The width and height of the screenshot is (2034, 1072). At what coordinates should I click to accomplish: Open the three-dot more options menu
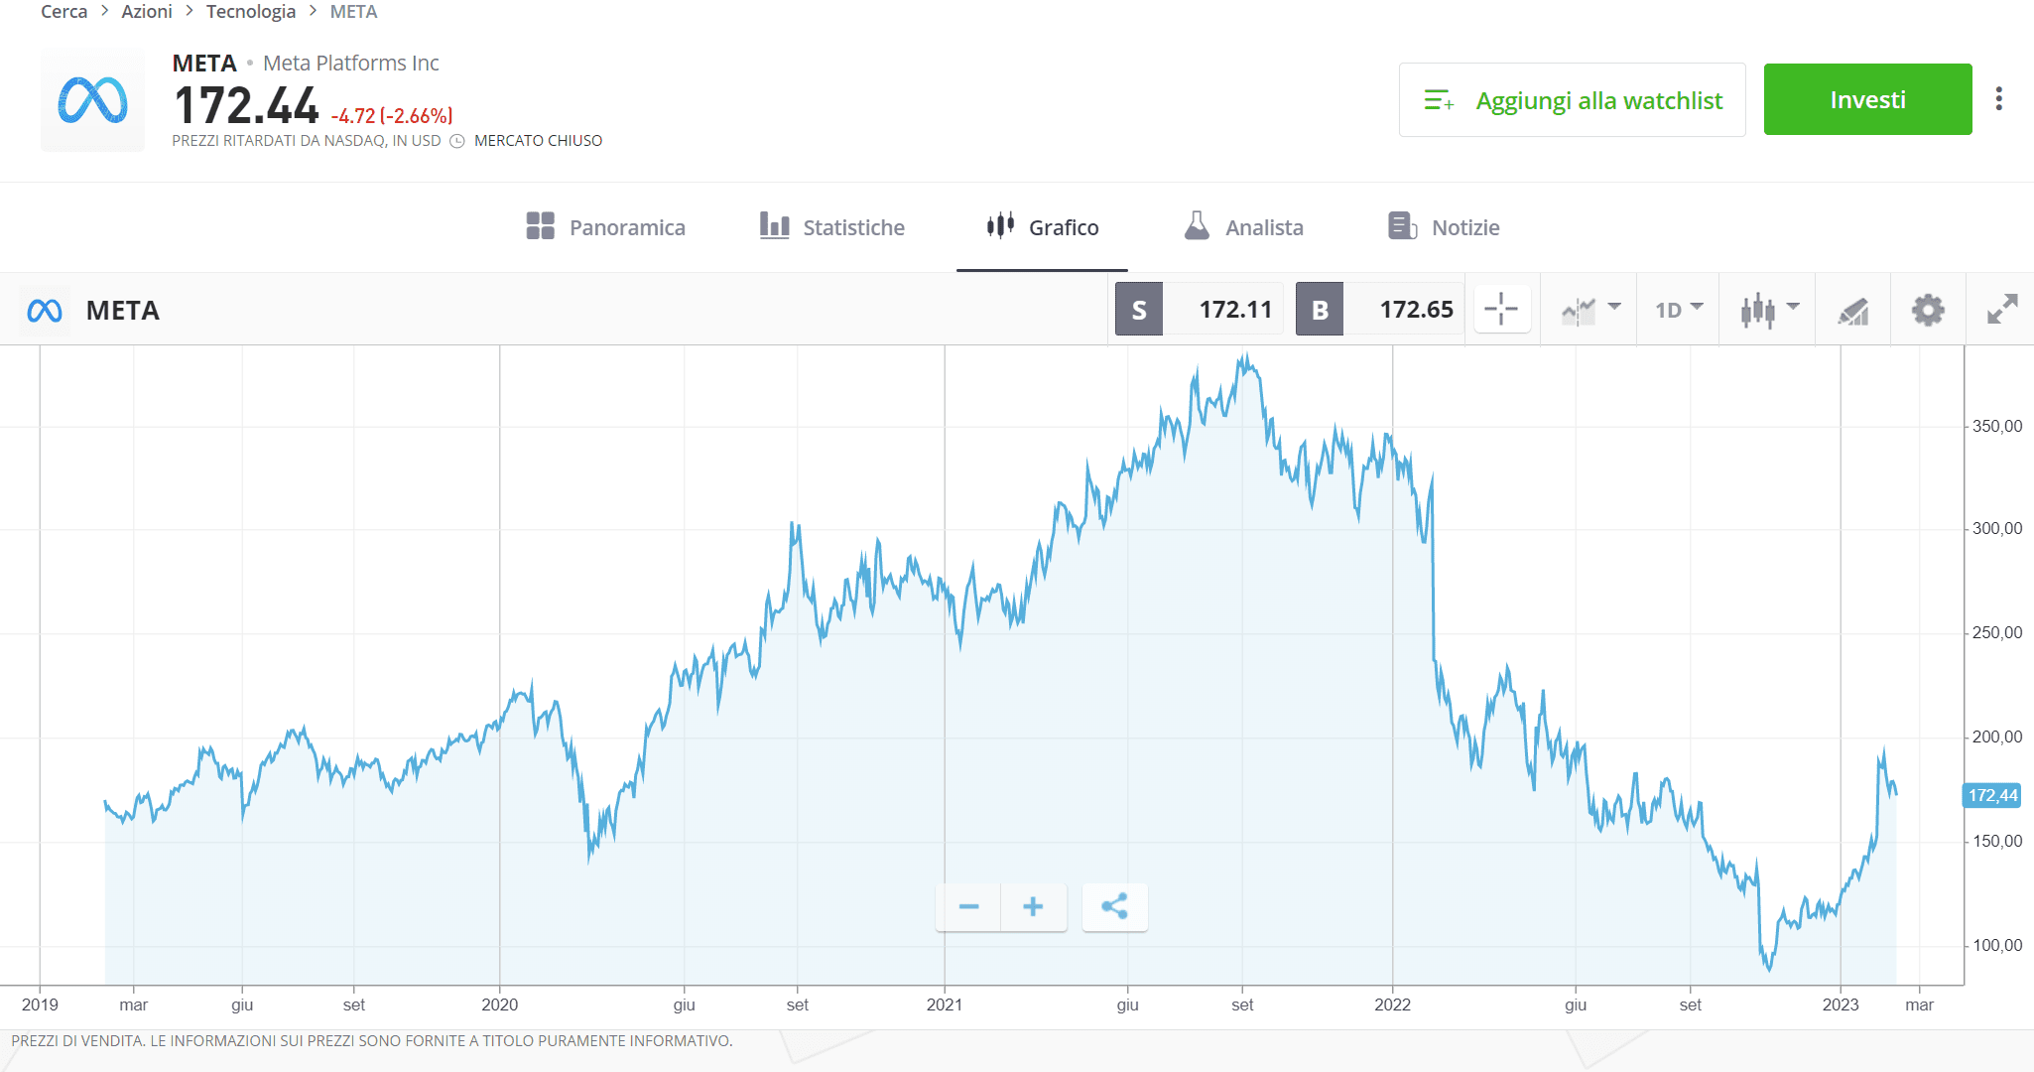[1999, 98]
